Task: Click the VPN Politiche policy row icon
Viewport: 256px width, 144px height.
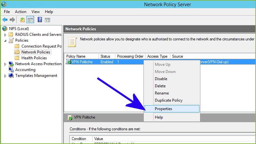Action: 68,62
